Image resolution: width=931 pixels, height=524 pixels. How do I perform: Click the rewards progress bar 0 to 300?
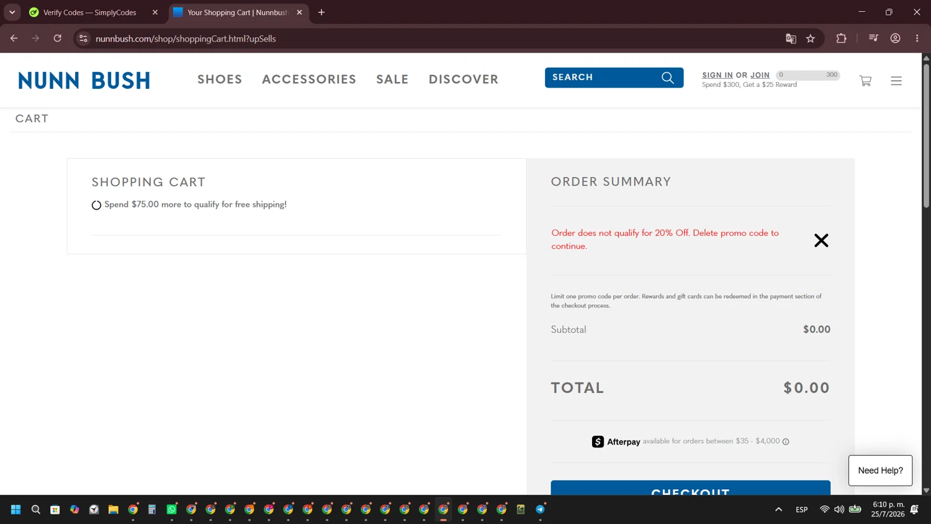808,75
